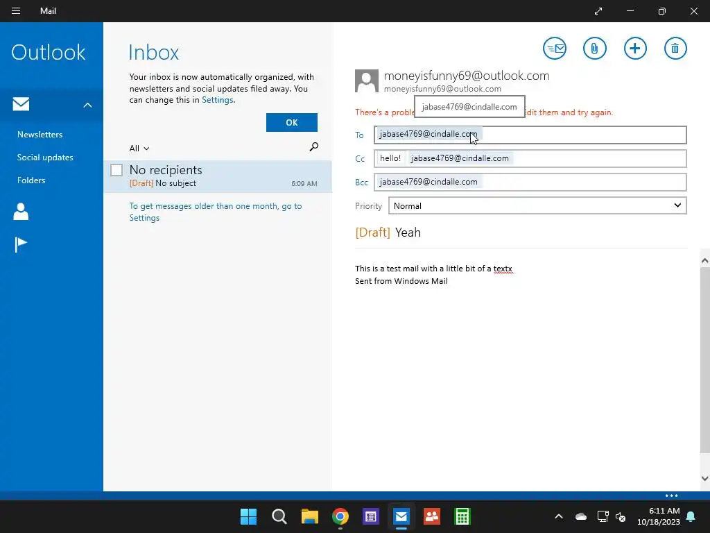Click the Yeah subject line

pos(408,232)
